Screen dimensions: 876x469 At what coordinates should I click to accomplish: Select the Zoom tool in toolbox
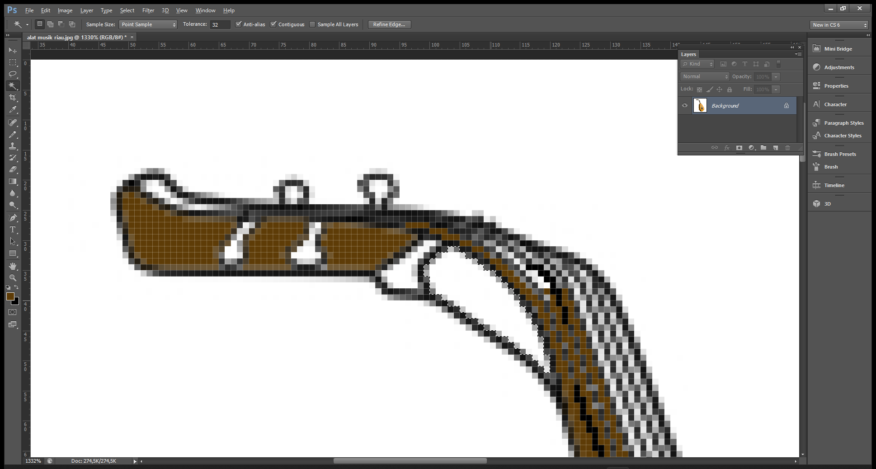pos(13,277)
